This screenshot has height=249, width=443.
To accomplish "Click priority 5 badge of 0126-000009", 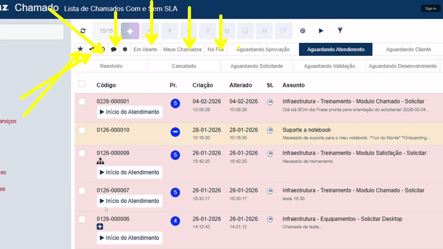I will [175, 155].
